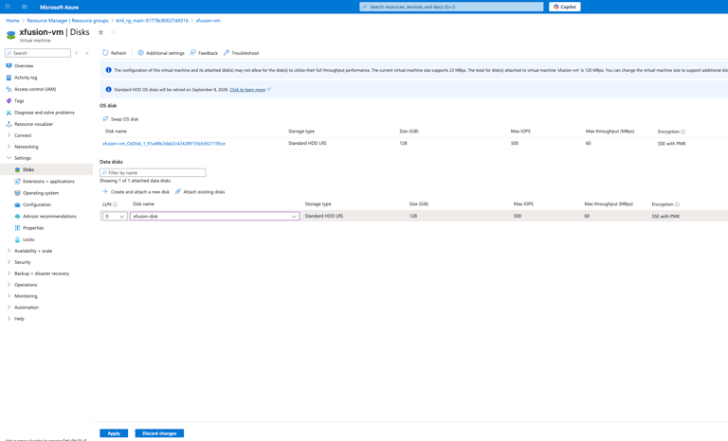
Task: Expand the Connect section
Action: click(23, 135)
